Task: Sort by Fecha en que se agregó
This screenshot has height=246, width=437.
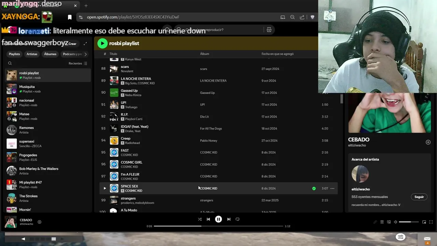Action: point(278,54)
